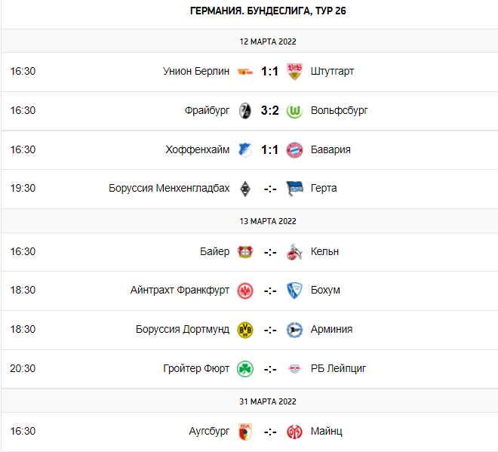
Task: Select team name Байер
Action: pos(215,252)
